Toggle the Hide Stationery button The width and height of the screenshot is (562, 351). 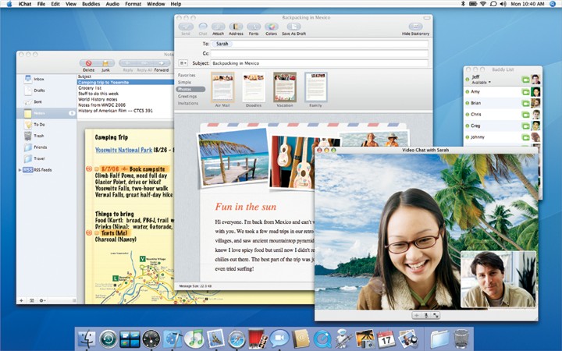click(415, 27)
